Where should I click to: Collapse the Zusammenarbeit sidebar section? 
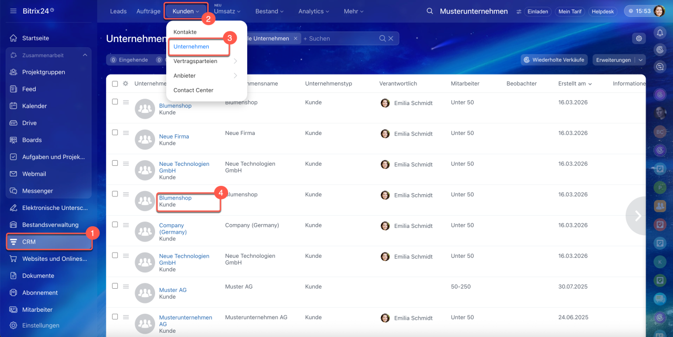85,55
